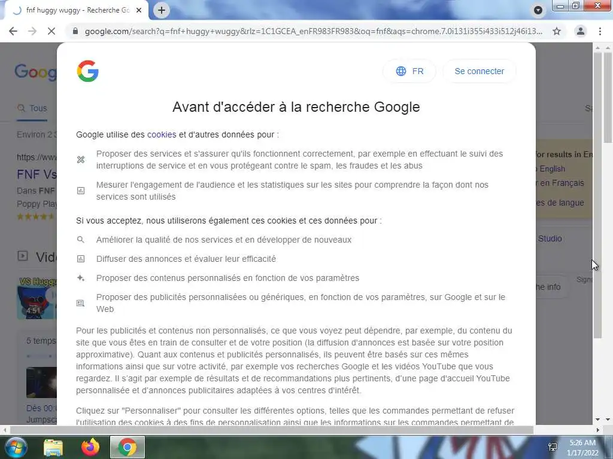This screenshot has height=459, width=613.
Task: Open the Chrome profile avatar menu
Action: [581, 31]
